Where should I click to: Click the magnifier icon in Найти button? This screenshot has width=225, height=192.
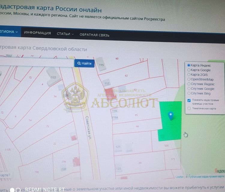(79, 63)
